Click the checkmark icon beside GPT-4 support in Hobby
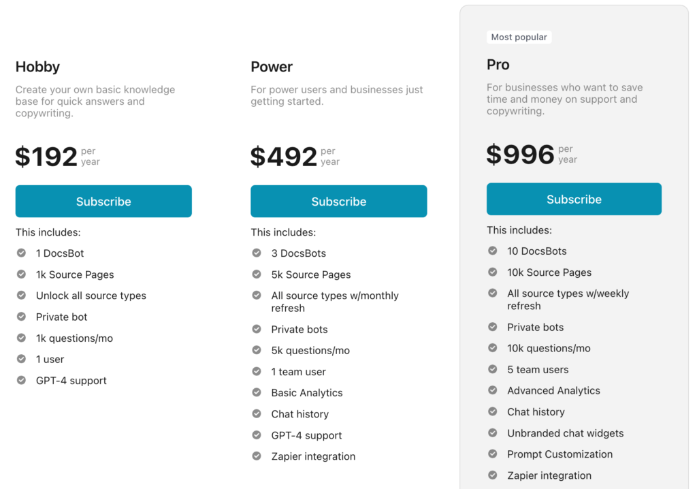Screen dimensions: 697x489 pyautogui.click(x=21, y=380)
